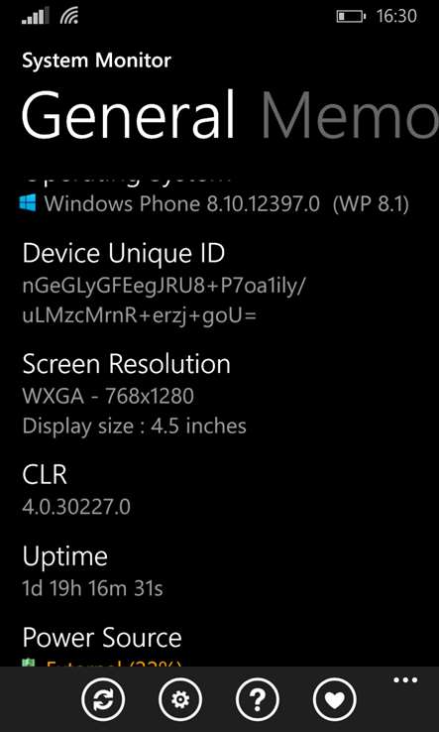Tap the System Monitor app title
Image resolution: width=439 pixels, height=732 pixels.
click(96, 61)
